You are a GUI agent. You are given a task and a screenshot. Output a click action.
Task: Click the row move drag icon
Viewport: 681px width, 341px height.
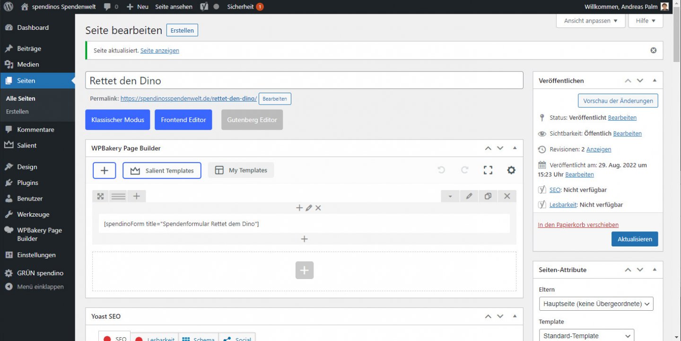tap(100, 196)
